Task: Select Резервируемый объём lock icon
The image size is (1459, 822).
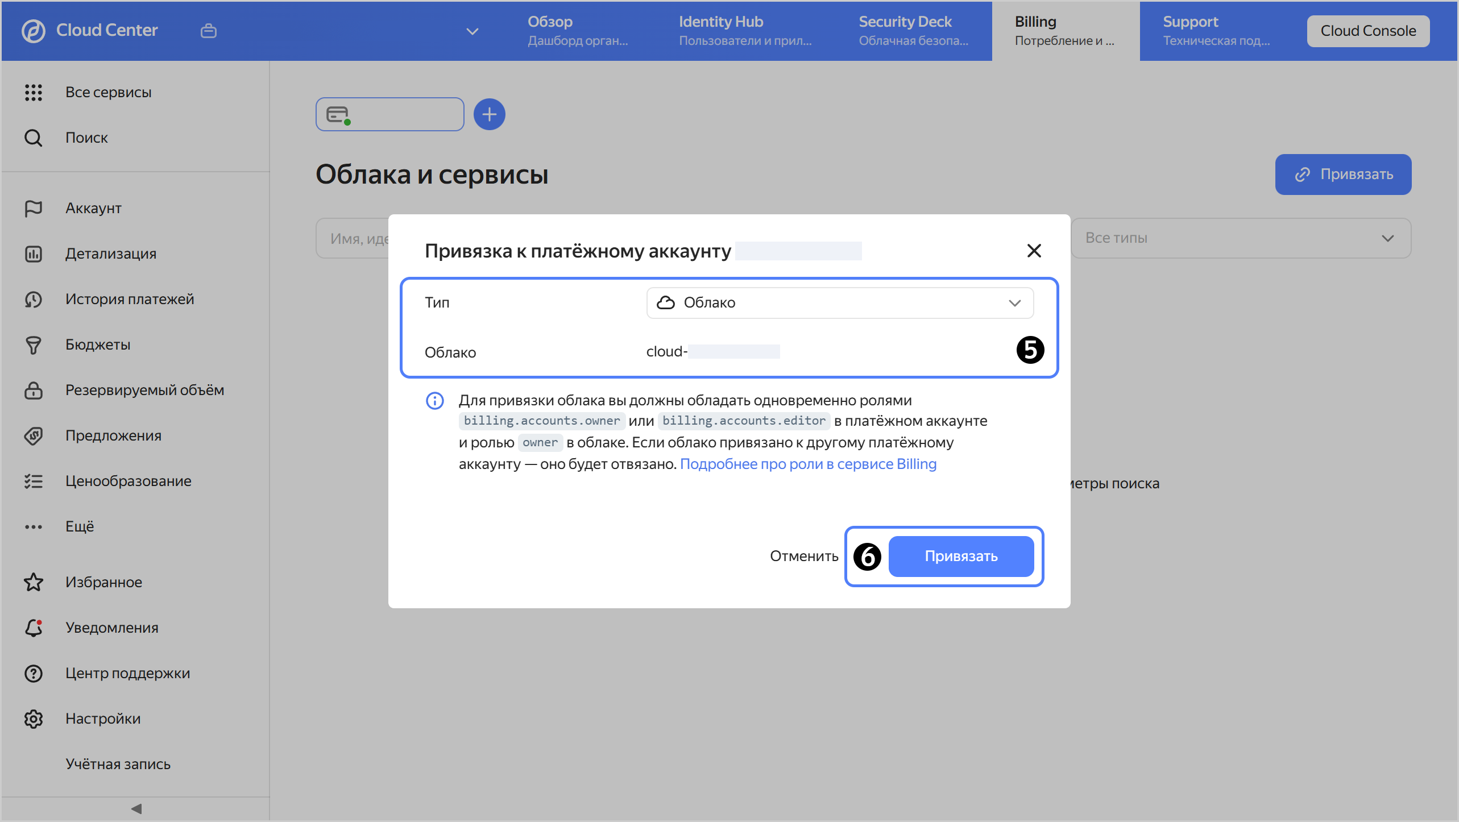Action: [34, 391]
